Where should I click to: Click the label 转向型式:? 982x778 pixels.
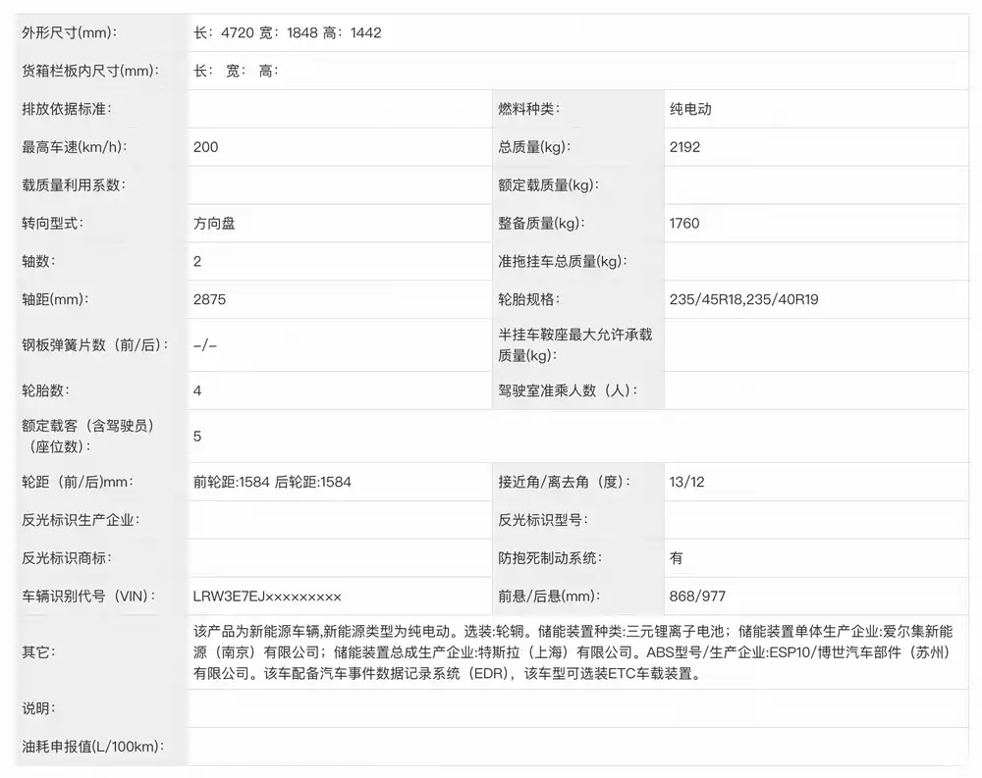[53, 224]
